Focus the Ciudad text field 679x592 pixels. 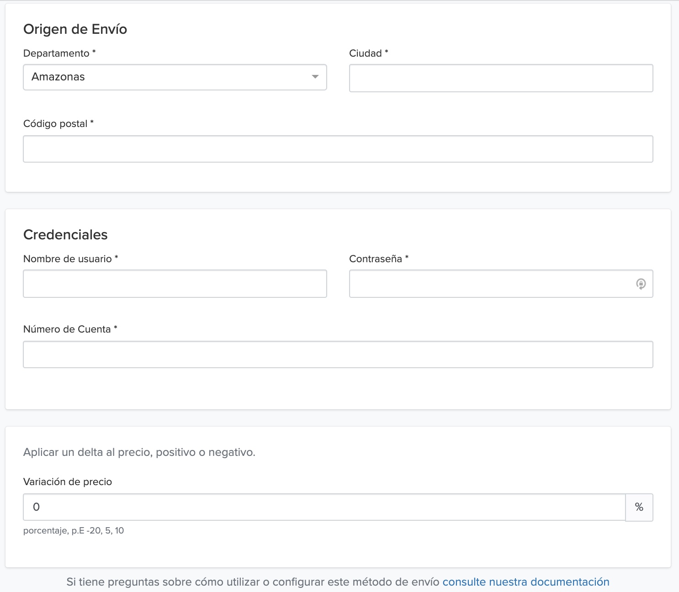tap(501, 78)
